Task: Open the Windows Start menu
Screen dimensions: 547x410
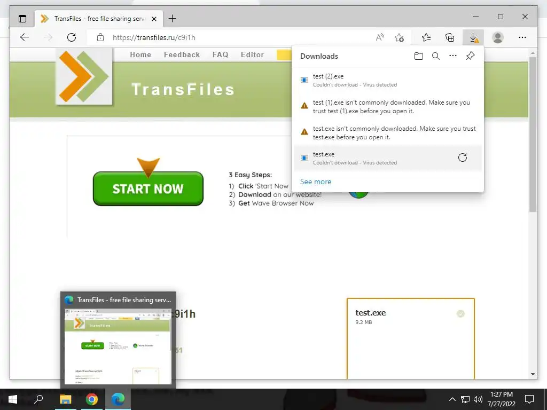Action: tap(13, 399)
